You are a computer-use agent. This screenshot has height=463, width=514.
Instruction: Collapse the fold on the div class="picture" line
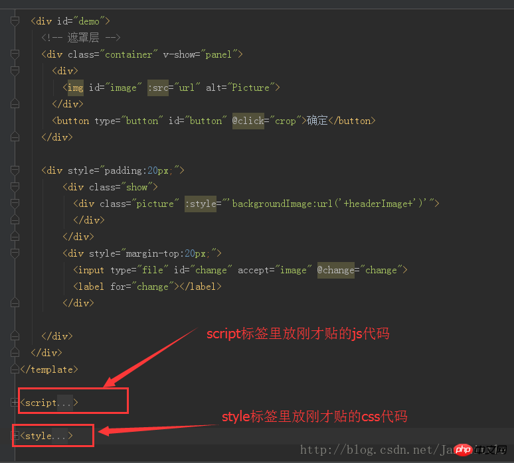(x=15, y=204)
